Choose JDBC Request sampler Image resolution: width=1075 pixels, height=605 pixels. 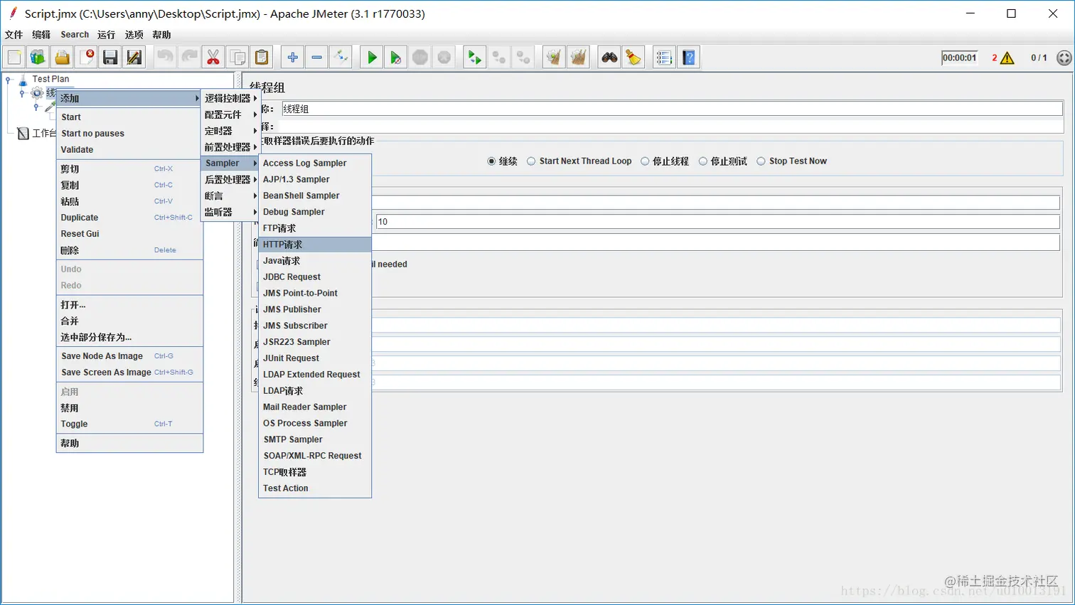(315, 277)
